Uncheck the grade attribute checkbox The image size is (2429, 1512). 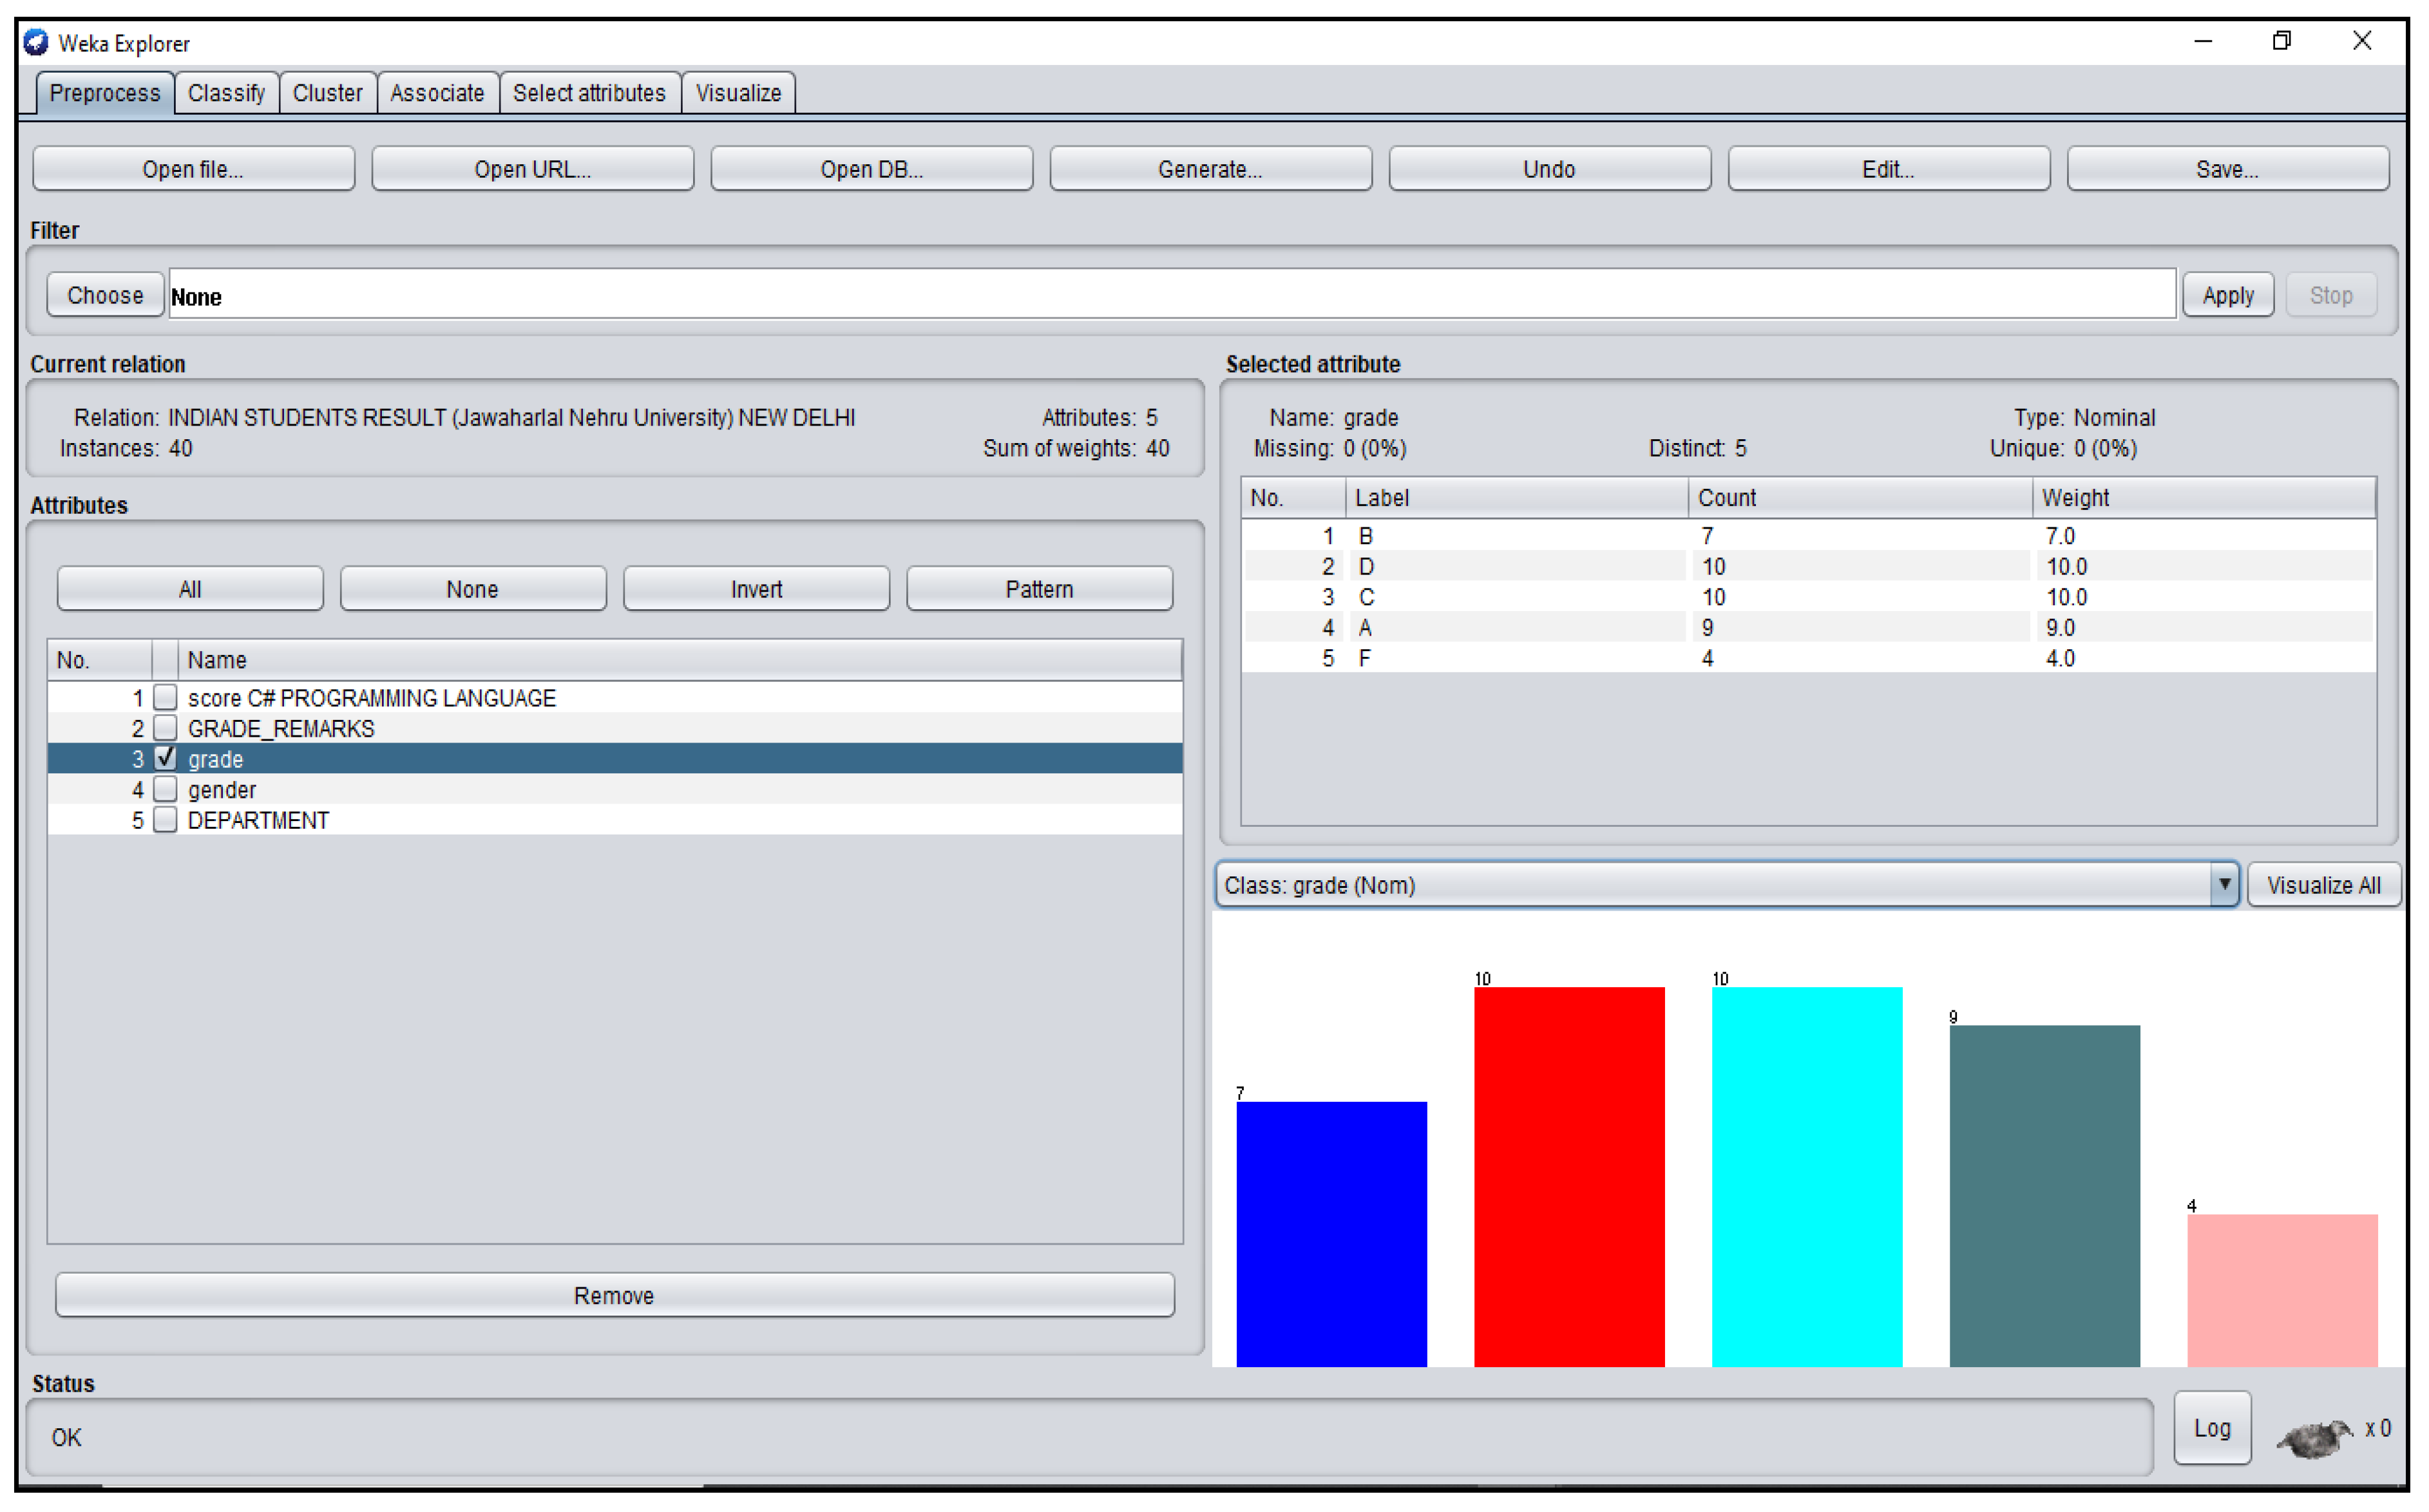166,758
